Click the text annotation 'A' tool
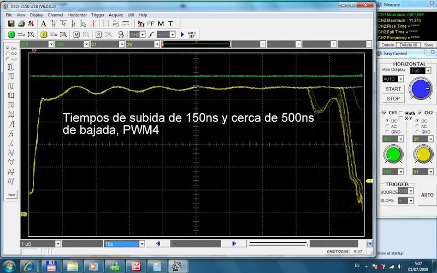437x273 pixels. (43, 23)
